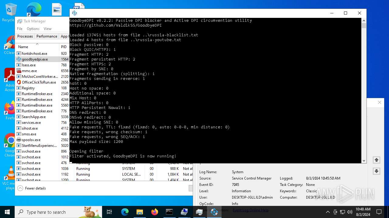Switch to the Performance tab
The image size is (389, 218).
[47, 36]
